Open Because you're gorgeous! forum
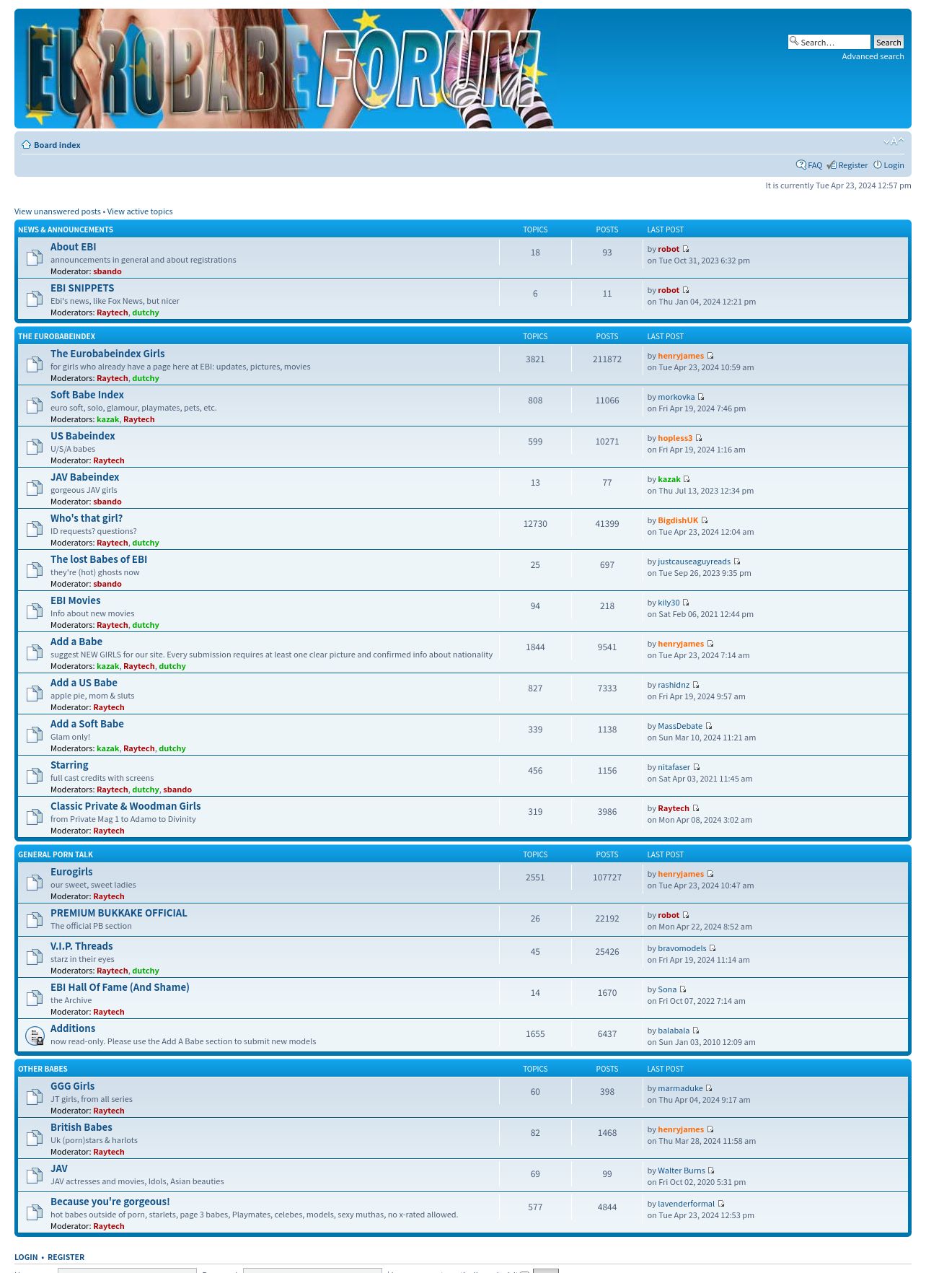 tap(110, 1202)
